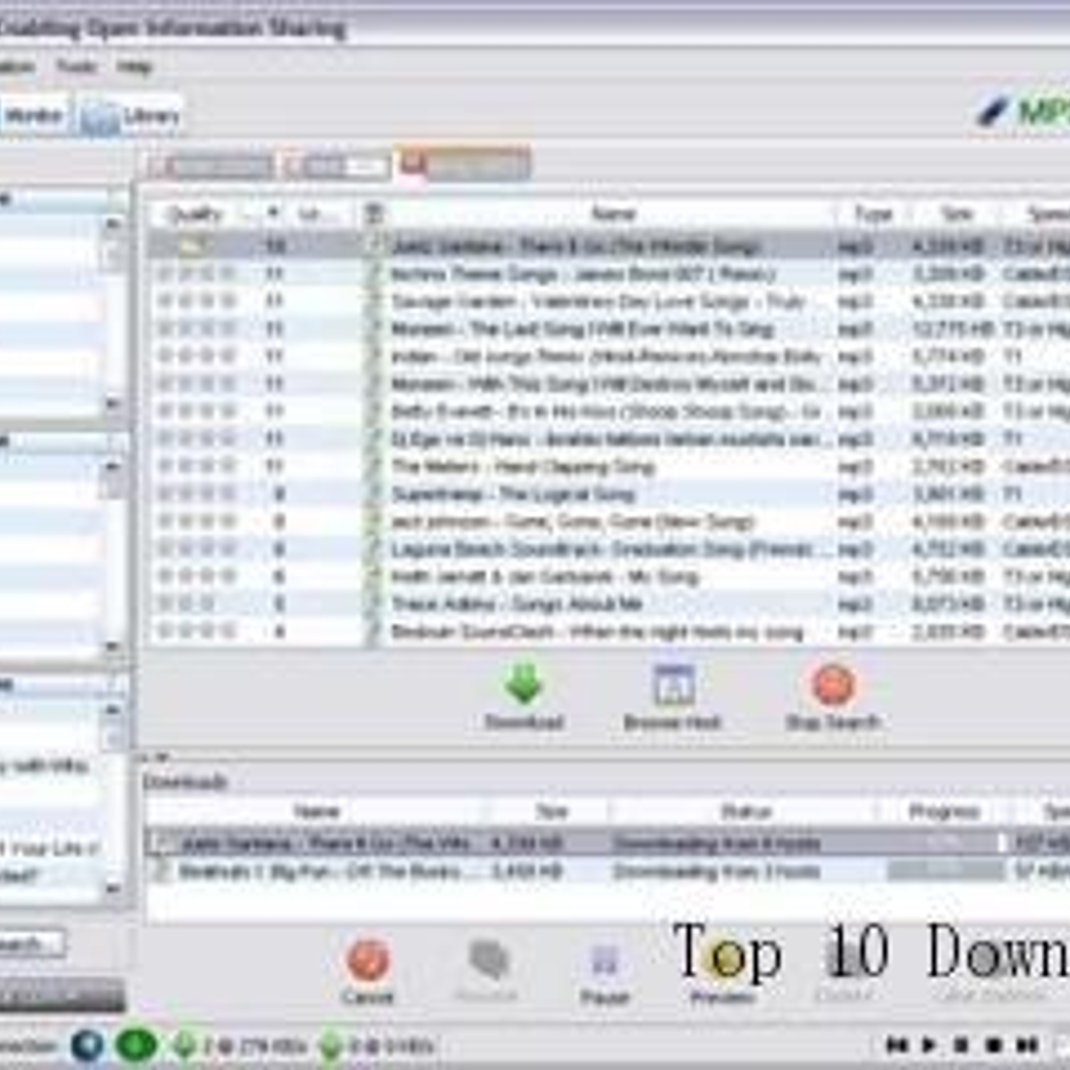Click the file icon beside Supertramp row
Viewport: 1070px width, 1070px height.
pyautogui.click(x=374, y=494)
